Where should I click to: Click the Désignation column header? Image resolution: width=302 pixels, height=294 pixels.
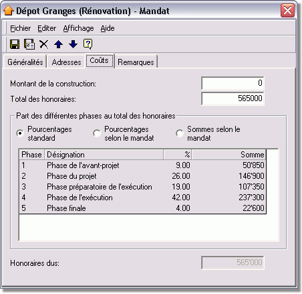pyautogui.click(x=104, y=155)
